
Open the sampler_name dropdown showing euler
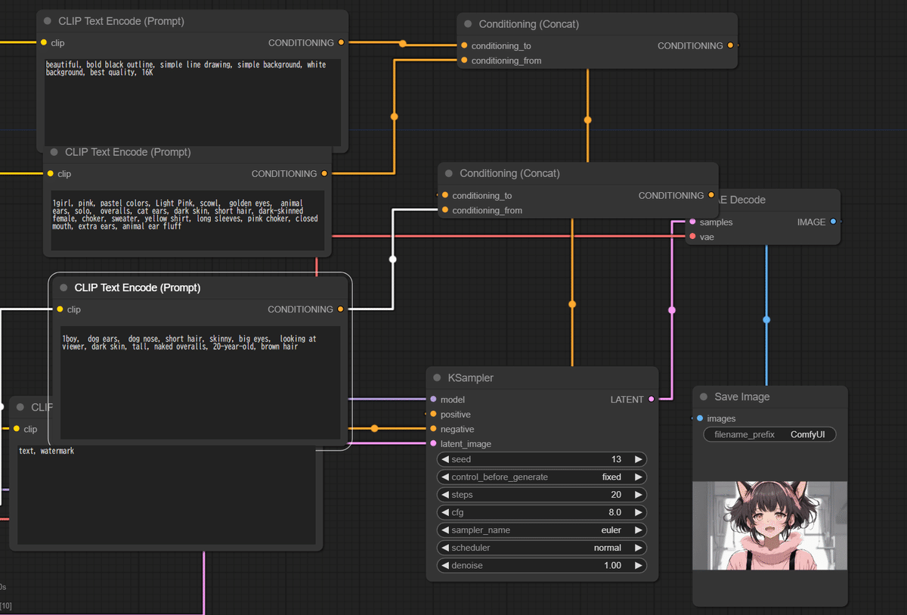[541, 530]
